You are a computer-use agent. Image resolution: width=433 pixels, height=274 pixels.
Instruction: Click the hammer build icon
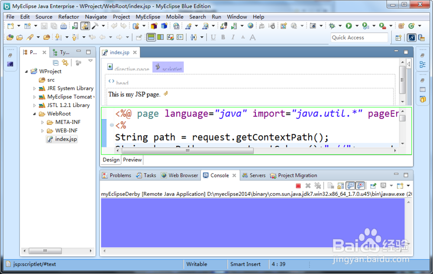[x=95, y=26]
